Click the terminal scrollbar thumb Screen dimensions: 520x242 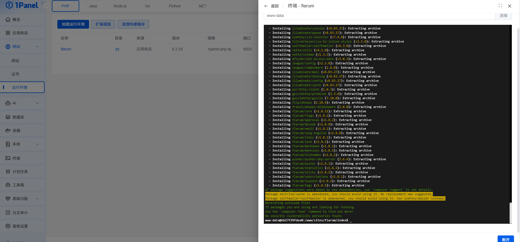511,213
